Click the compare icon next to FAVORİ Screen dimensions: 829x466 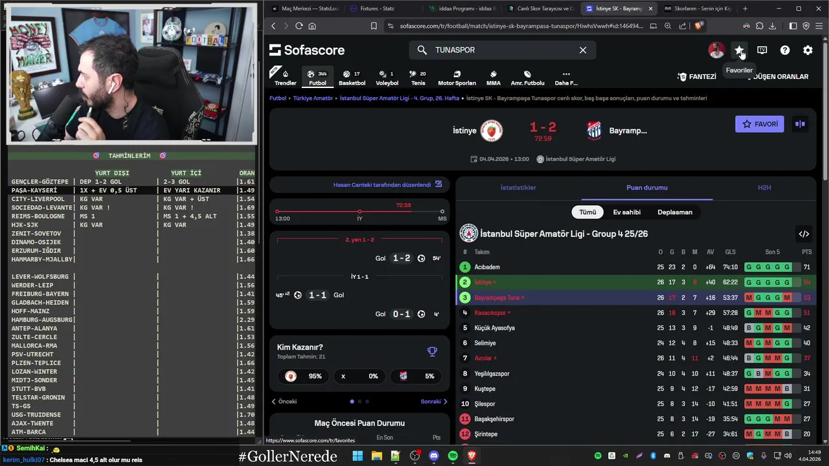pyautogui.click(x=800, y=124)
